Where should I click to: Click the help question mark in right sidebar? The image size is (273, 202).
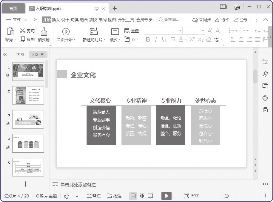(265, 98)
